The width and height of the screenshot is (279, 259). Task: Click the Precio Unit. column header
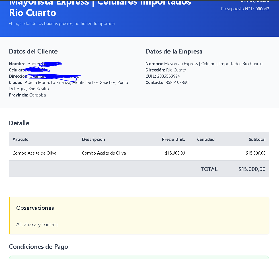(x=173, y=139)
